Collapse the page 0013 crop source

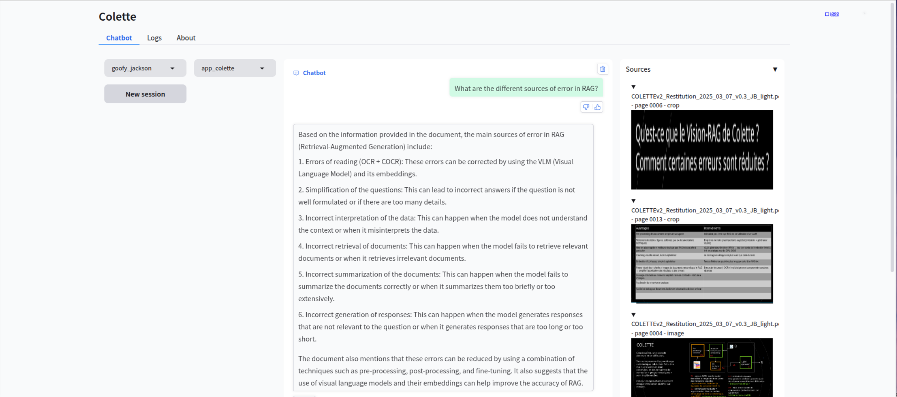pyautogui.click(x=634, y=201)
